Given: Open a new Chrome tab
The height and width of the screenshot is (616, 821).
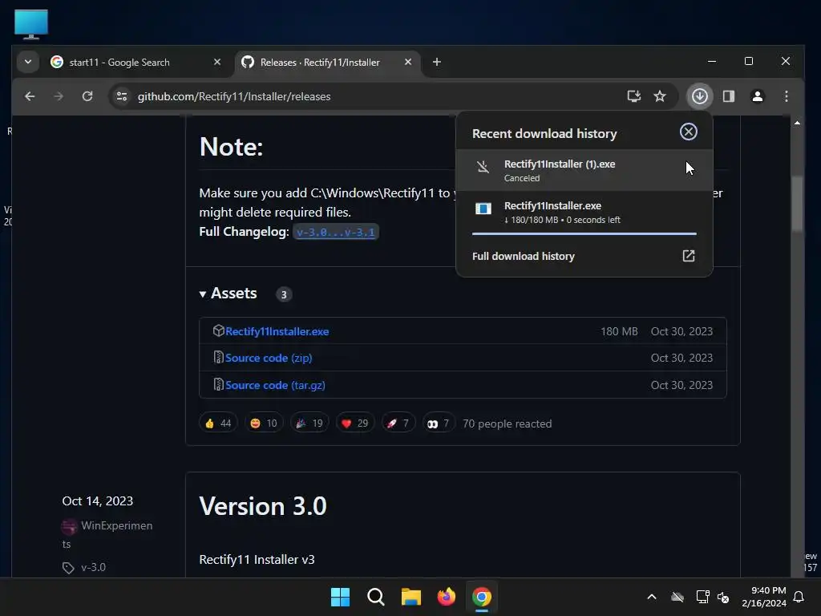Looking at the screenshot, I should pyautogui.click(x=437, y=63).
